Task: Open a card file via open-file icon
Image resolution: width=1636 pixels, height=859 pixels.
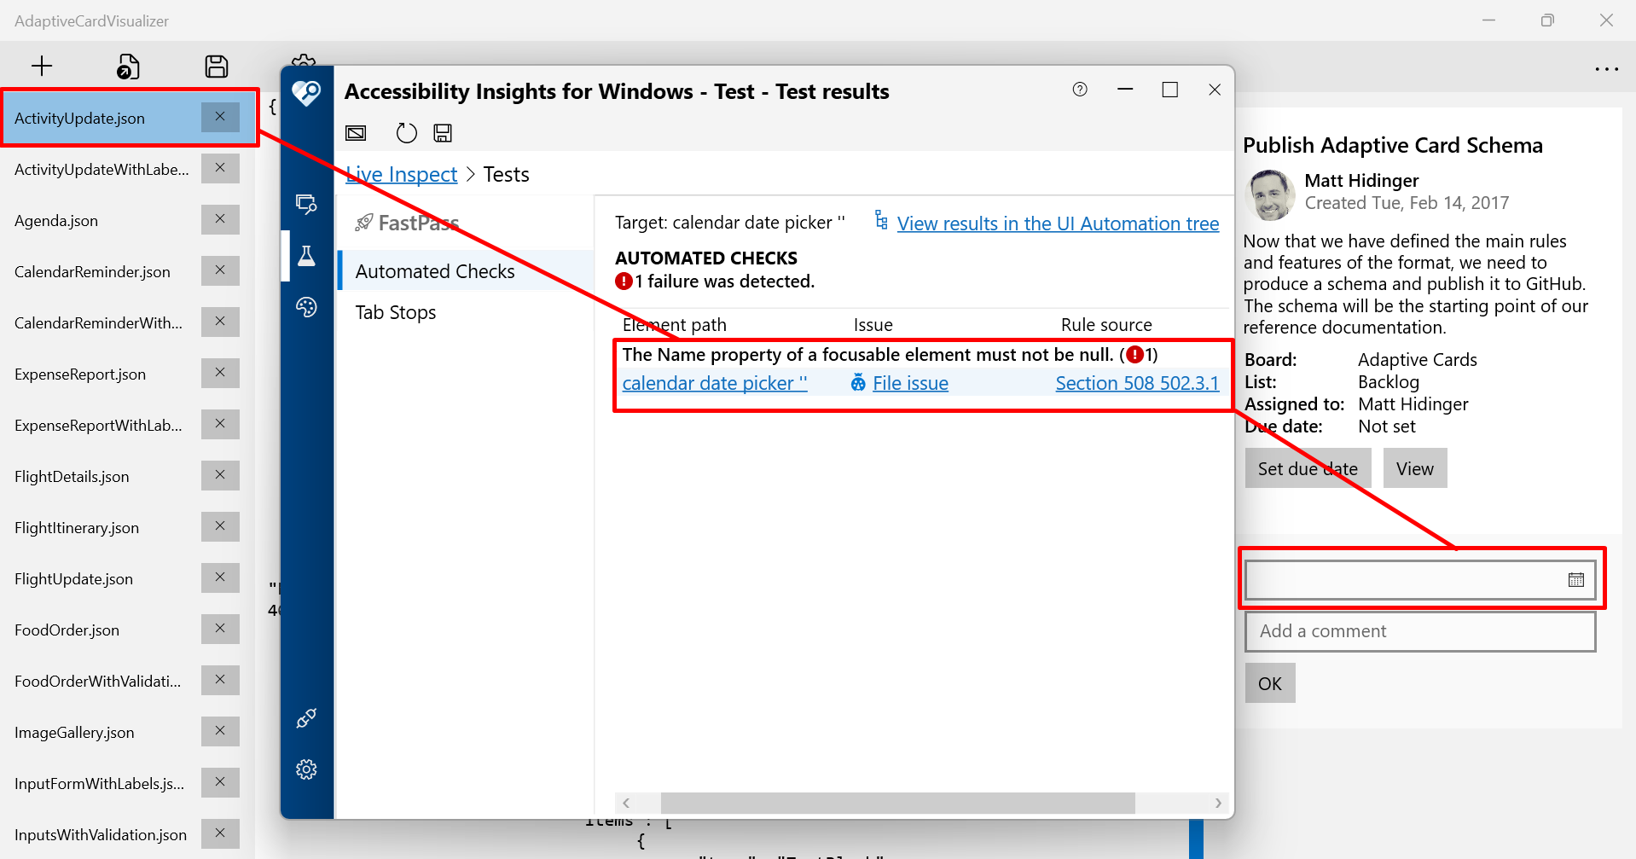Action: (128, 66)
